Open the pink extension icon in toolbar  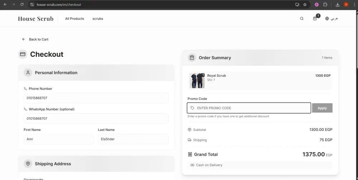click(316, 4)
